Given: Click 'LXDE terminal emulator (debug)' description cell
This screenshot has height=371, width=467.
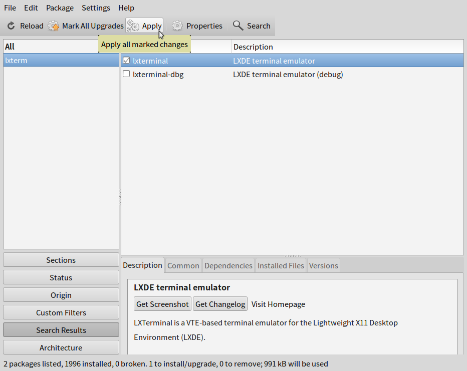Looking at the screenshot, I should click(x=288, y=75).
